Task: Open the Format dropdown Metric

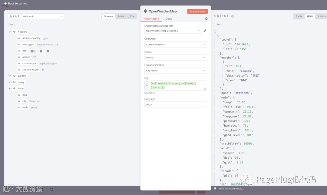Action: [x=175, y=57]
